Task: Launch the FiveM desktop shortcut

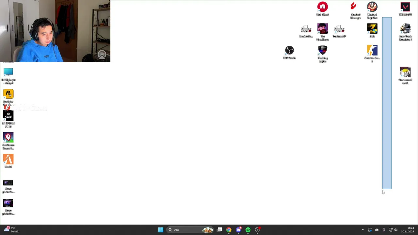Action: (x=8, y=161)
